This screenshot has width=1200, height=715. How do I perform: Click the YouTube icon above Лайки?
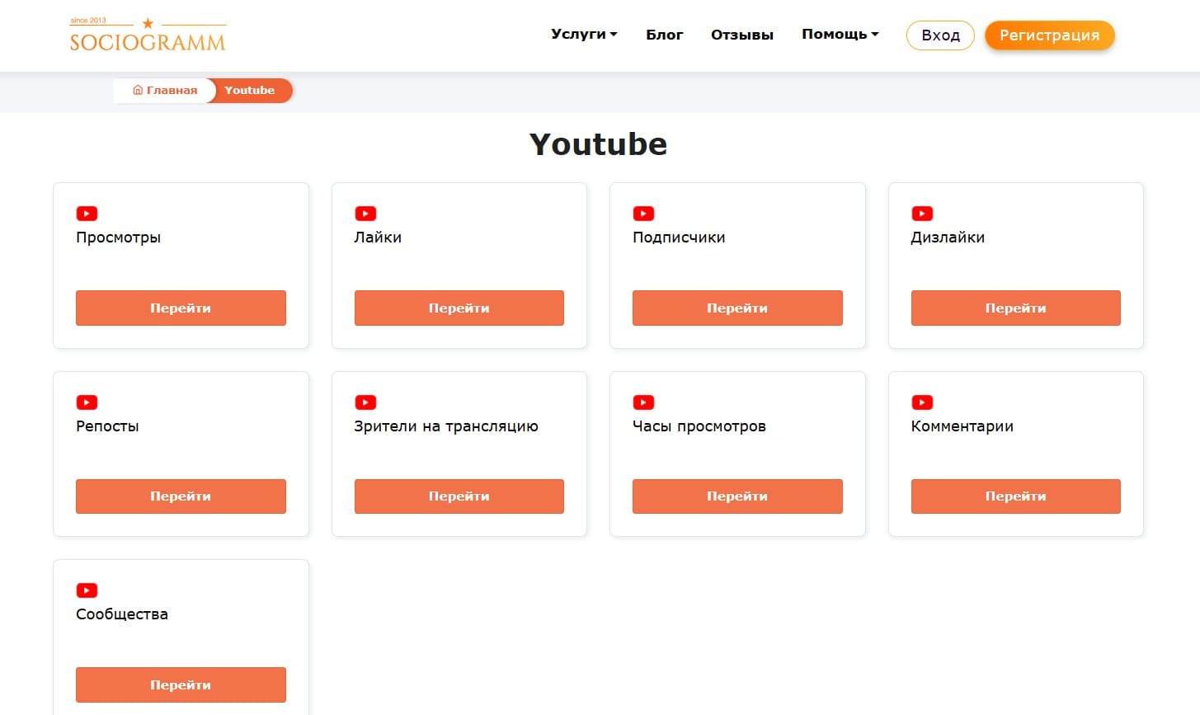tap(365, 214)
